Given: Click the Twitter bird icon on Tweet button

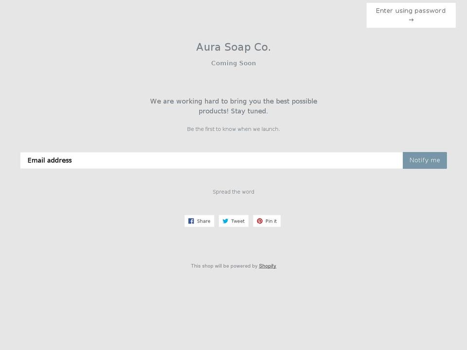Looking at the screenshot, I should click(x=225, y=221).
